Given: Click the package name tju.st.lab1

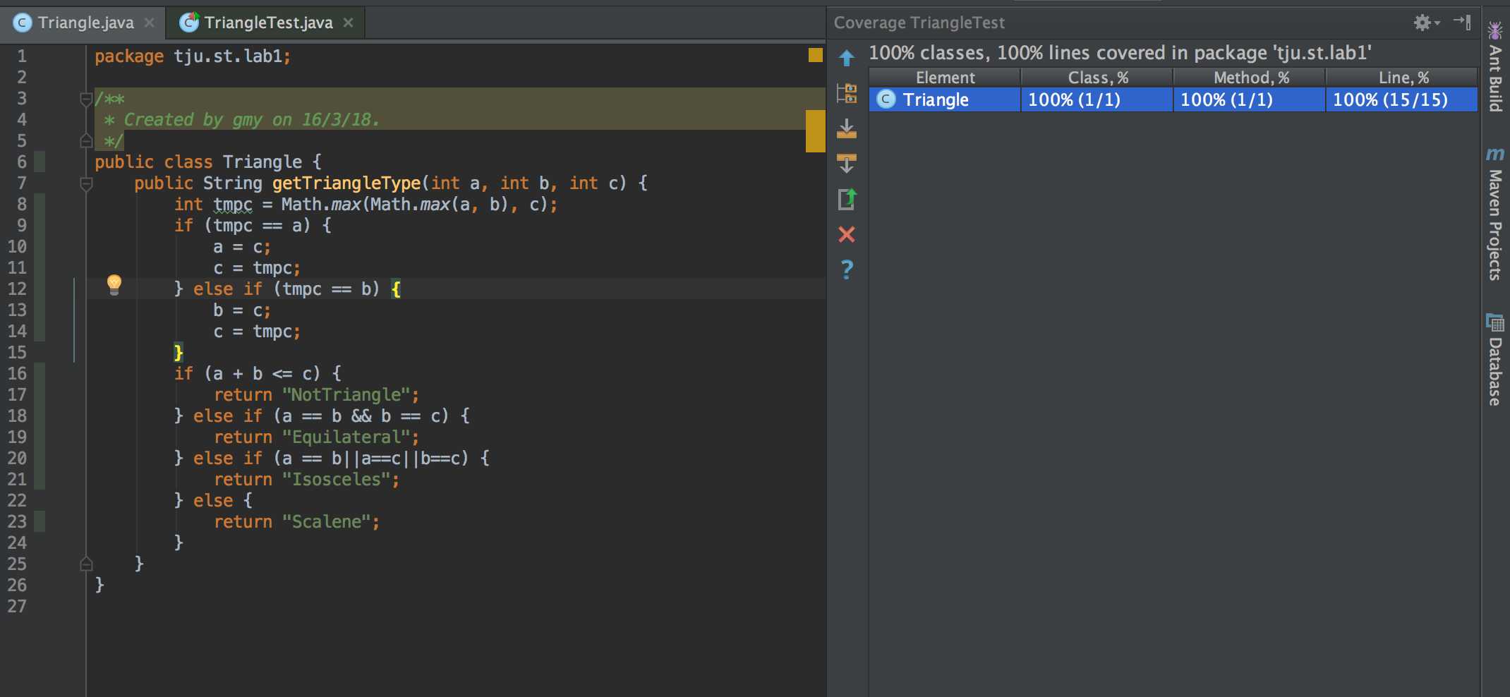Looking at the screenshot, I should [x=228, y=56].
